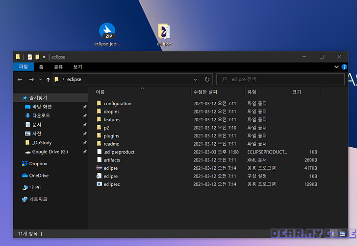Click the pin icon next to _DoStudy
The image size is (357, 246).
[85, 143]
